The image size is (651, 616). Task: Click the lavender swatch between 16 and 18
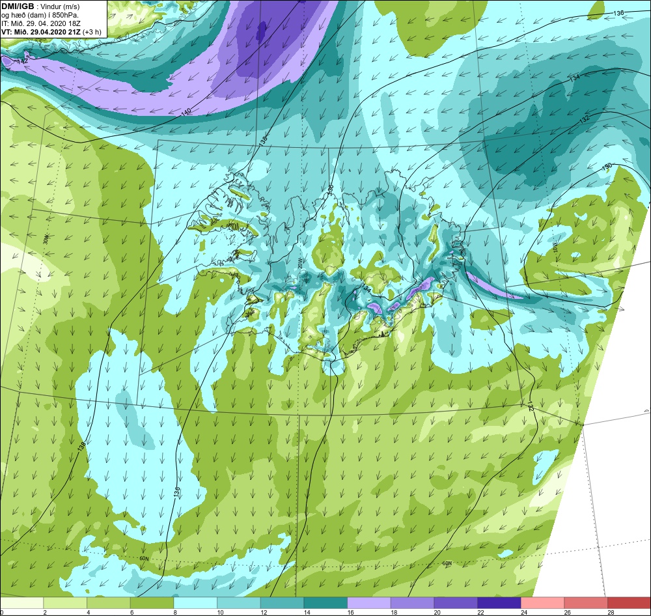tap(368, 602)
